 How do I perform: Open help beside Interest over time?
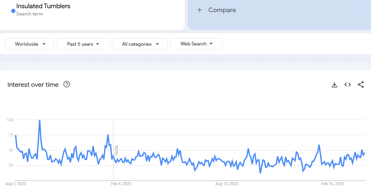coord(67,84)
